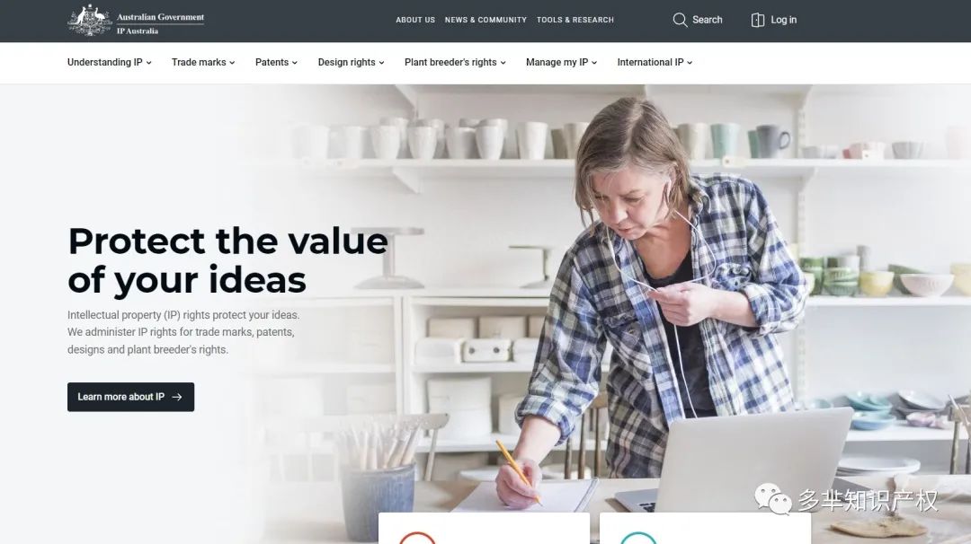This screenshot has height=544, width=971.
Task: Click the Log in link text
Action: [x=783, y=20]
